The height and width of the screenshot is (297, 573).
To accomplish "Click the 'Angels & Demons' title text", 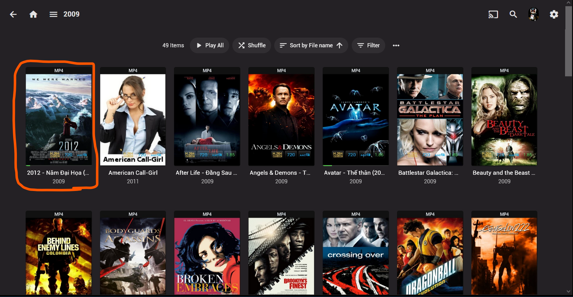I will 280,173.
